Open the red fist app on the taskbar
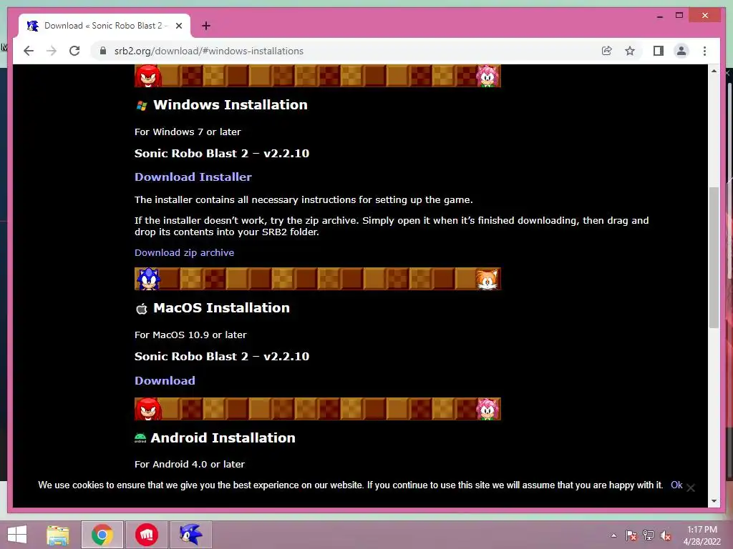 (146, 535)
